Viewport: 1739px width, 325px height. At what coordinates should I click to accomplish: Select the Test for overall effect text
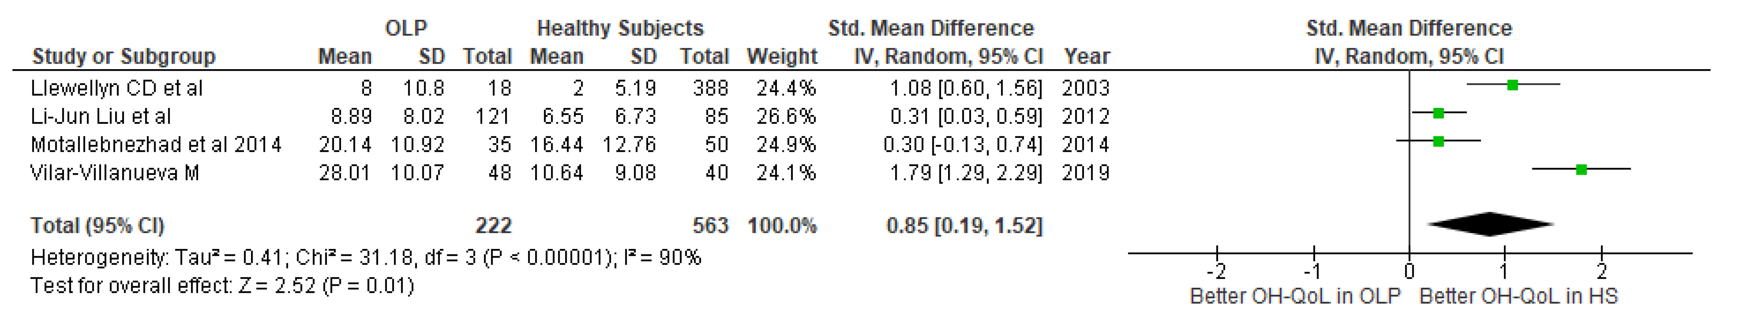click(x=222, y=286)
